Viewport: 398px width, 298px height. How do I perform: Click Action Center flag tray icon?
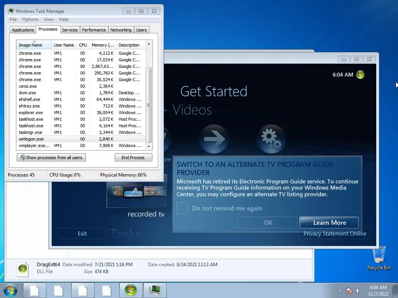[x=349, y=291]
